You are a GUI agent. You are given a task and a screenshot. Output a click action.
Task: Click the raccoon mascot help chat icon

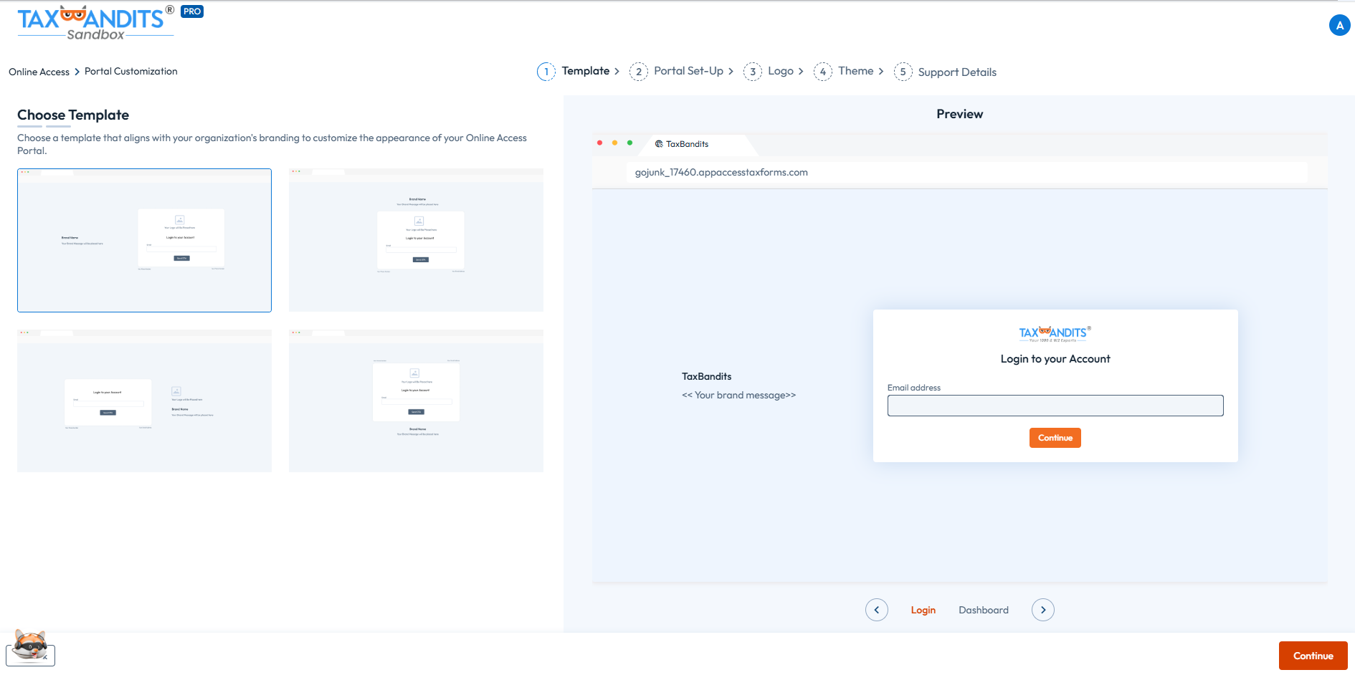point(31,648)
